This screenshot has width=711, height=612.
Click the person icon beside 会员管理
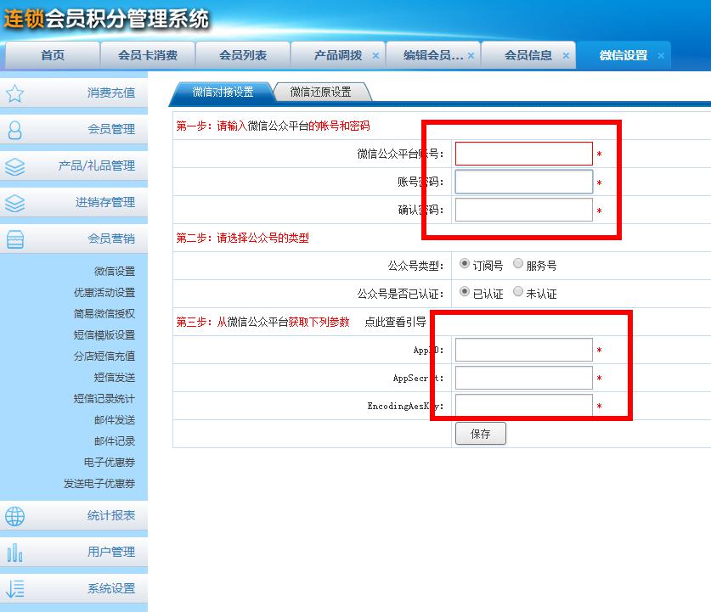[x=14, y=130]
